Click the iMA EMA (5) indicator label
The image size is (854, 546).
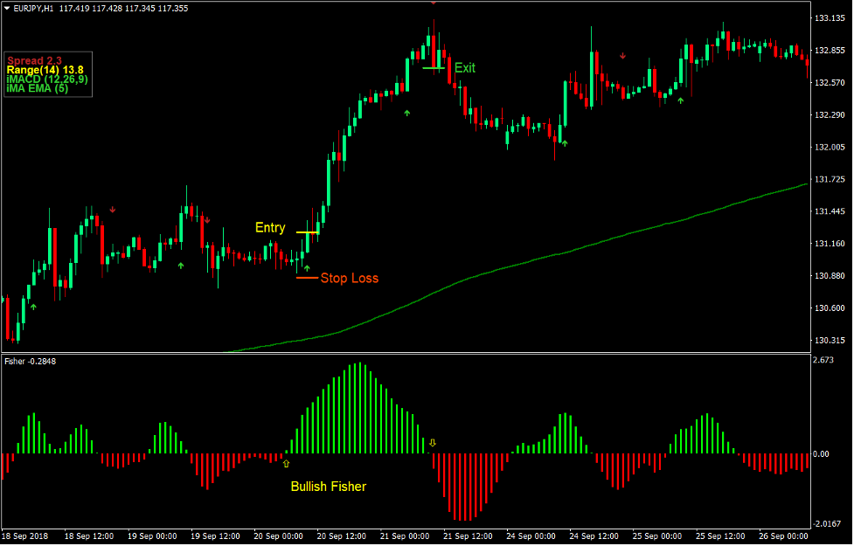click(37, 86)
